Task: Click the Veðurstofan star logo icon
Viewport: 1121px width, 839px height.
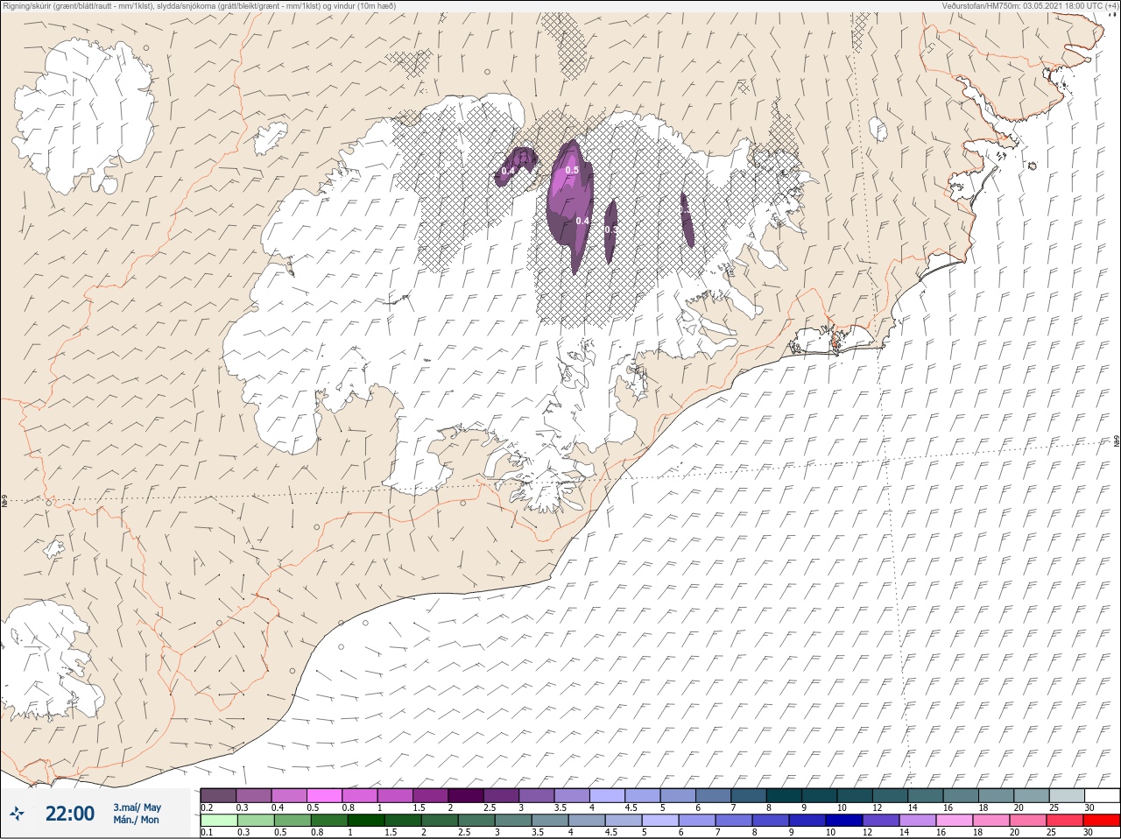Action: 17,814
